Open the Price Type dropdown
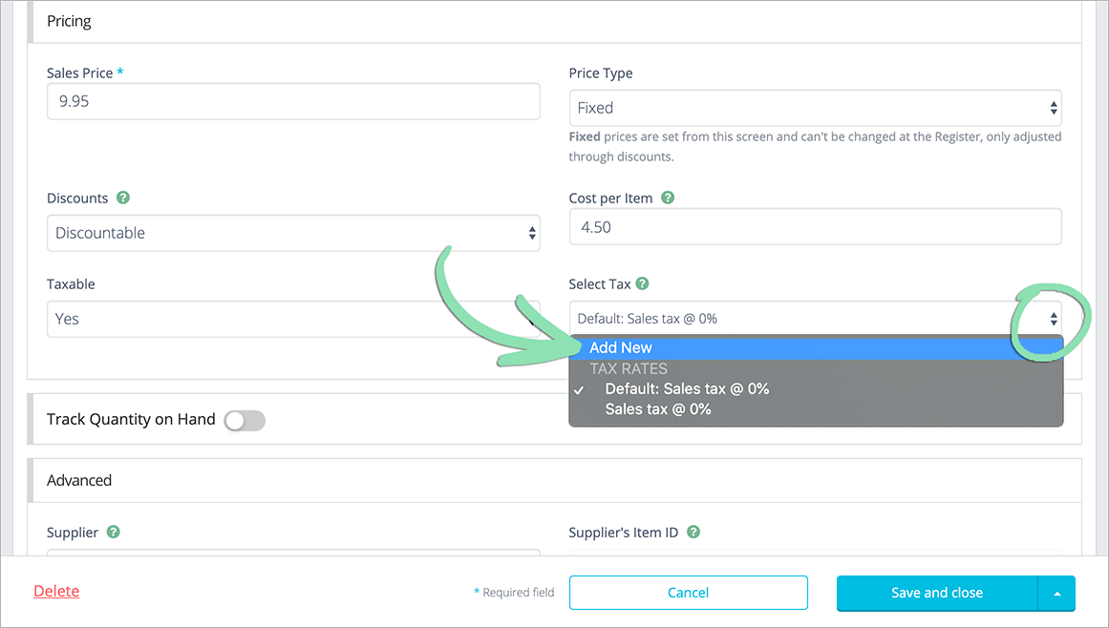The height and width of the screenshot is (628, 1109). tap(814, 108)
